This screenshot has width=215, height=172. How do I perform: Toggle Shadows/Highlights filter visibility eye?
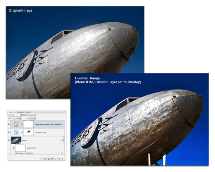(x=16, y=153)
